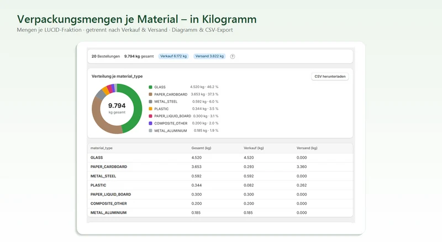Viewport: 442px width, 248px height.
Task: Select PAPER_CARDBOARD label in chart legend
Action: pyautogui.click(x=171, y=94)
